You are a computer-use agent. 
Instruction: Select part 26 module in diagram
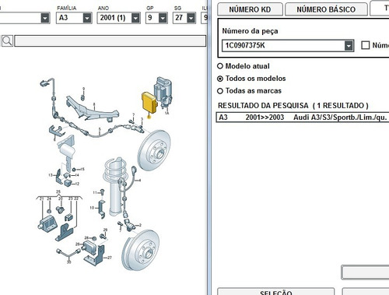(x=89, y=247)
